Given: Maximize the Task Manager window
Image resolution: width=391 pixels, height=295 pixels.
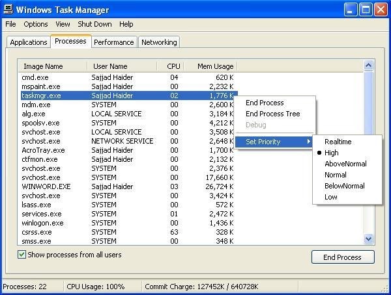Looking at the screenshot, I should [x=366, y=10].
